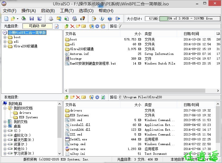Sort ISO file list by 文件名 header
The width and height of the screenshot is (222, 163).
92,34
